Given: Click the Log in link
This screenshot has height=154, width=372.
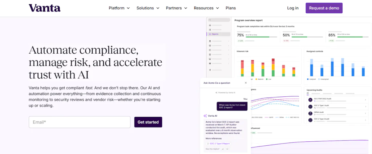Looking at the screenshot, I should pyautogui.click(x=293, y=8).
